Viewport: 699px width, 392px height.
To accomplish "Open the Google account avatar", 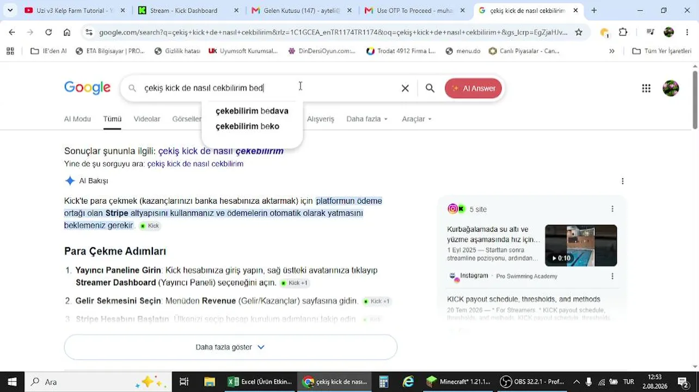I will tap(671, 88).
